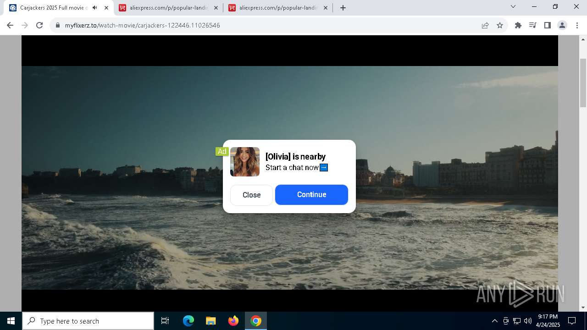Click the Olivia profile photo in ad

245,162
